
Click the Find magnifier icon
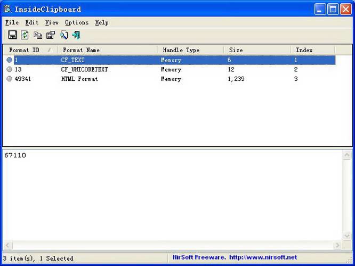63,35
